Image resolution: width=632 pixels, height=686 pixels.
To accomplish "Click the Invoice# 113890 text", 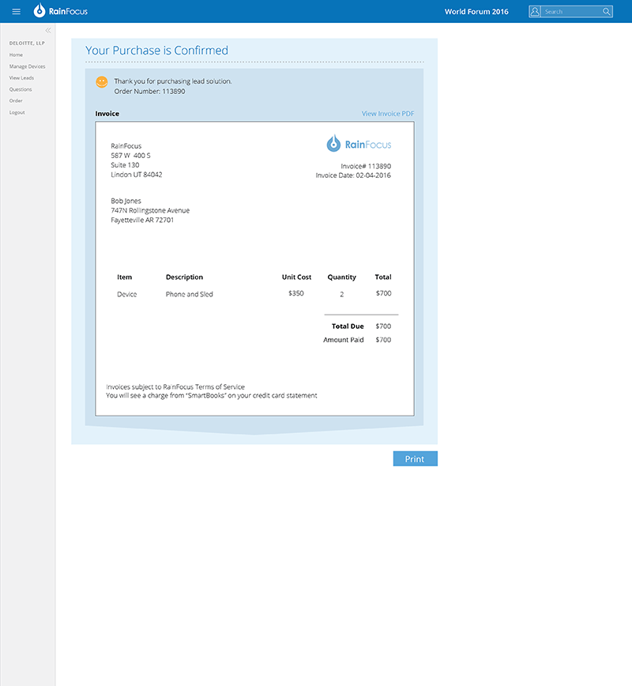I will click(x=366, y=166).
